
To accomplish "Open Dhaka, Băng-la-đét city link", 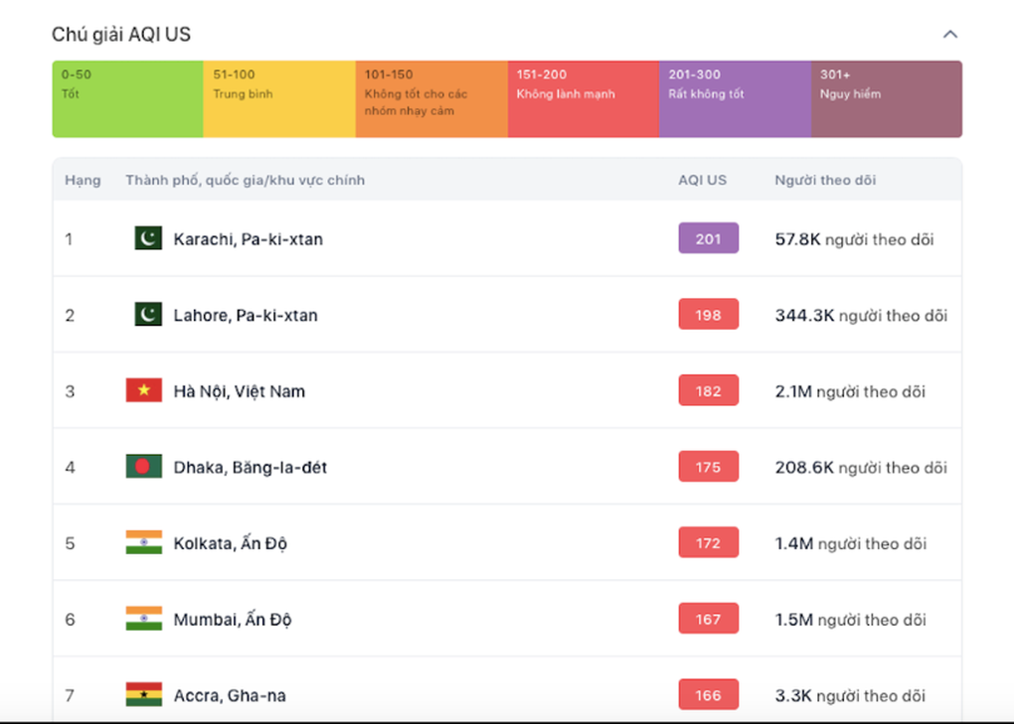I will click(x=250, y=467).
